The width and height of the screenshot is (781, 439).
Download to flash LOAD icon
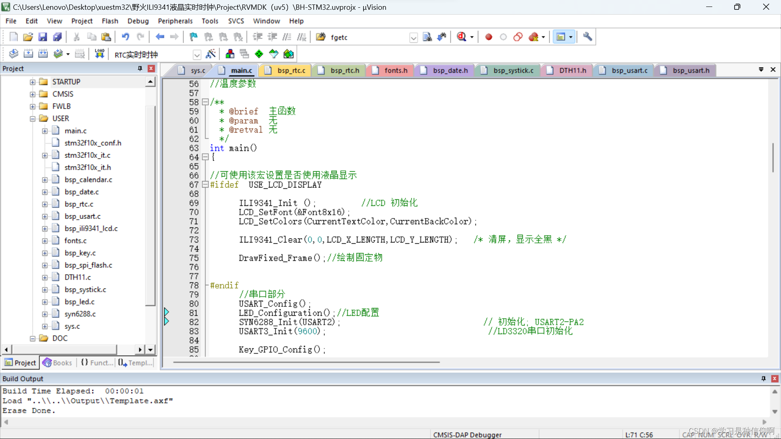point(99,54)
